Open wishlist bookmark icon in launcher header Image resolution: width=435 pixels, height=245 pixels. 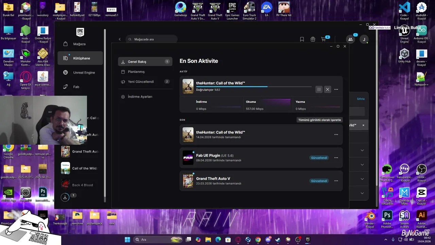302,39
